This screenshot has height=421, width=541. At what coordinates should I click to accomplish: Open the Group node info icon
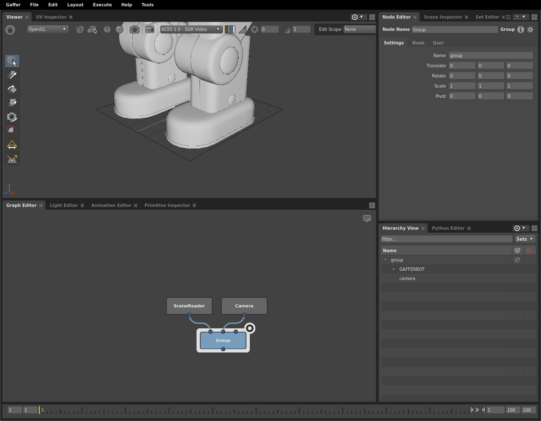click(x=521, y=30)
